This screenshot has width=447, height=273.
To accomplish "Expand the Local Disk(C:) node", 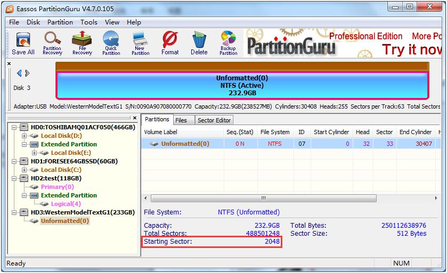I will coord(24,170).
